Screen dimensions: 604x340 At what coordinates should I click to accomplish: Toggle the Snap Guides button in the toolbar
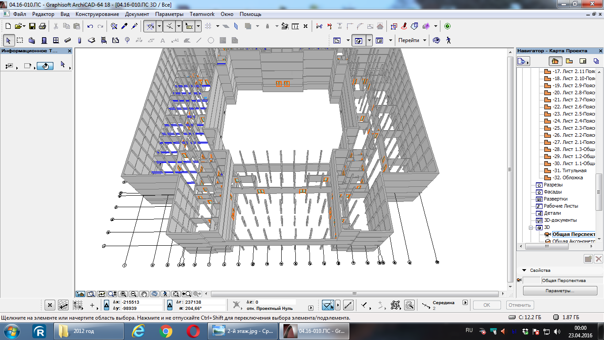(170, 26)
